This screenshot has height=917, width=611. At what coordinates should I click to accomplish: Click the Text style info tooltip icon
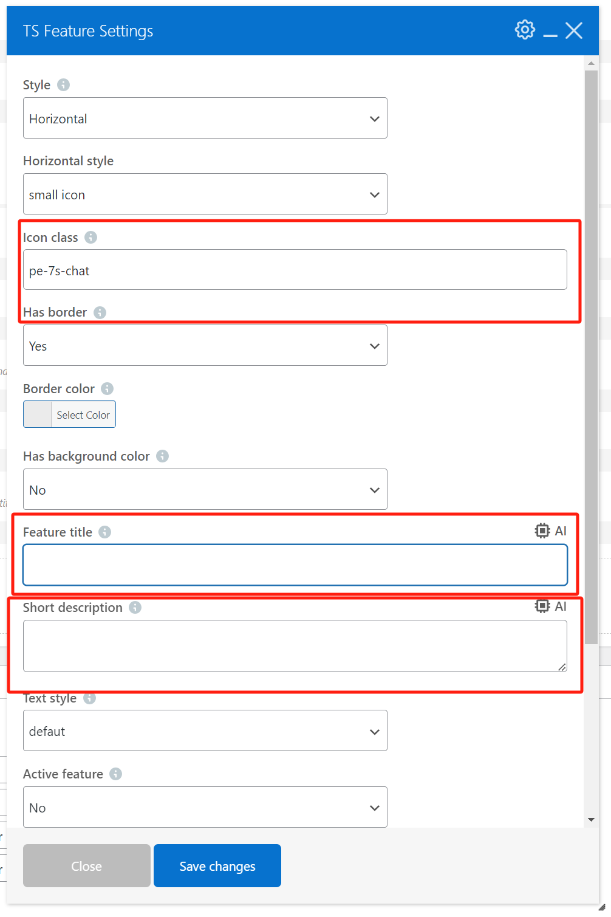pyautogui.click(x=89, y=698)
